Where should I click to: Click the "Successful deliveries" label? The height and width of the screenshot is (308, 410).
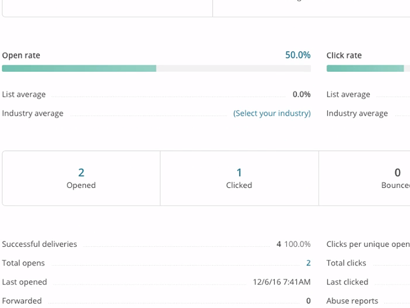pos(39,244)
